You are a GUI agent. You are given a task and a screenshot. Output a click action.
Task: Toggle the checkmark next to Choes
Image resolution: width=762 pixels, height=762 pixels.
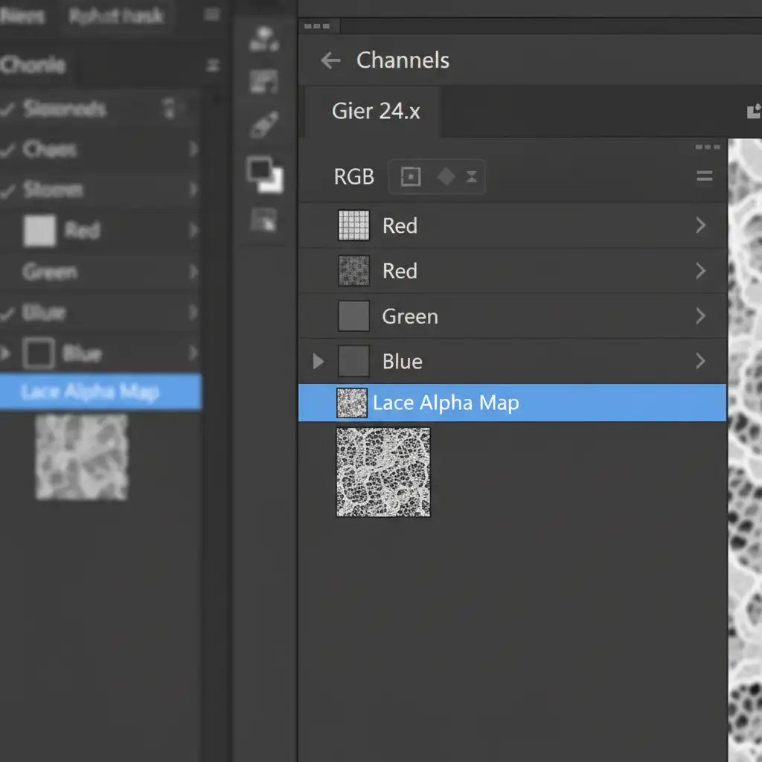coord(8,150)
